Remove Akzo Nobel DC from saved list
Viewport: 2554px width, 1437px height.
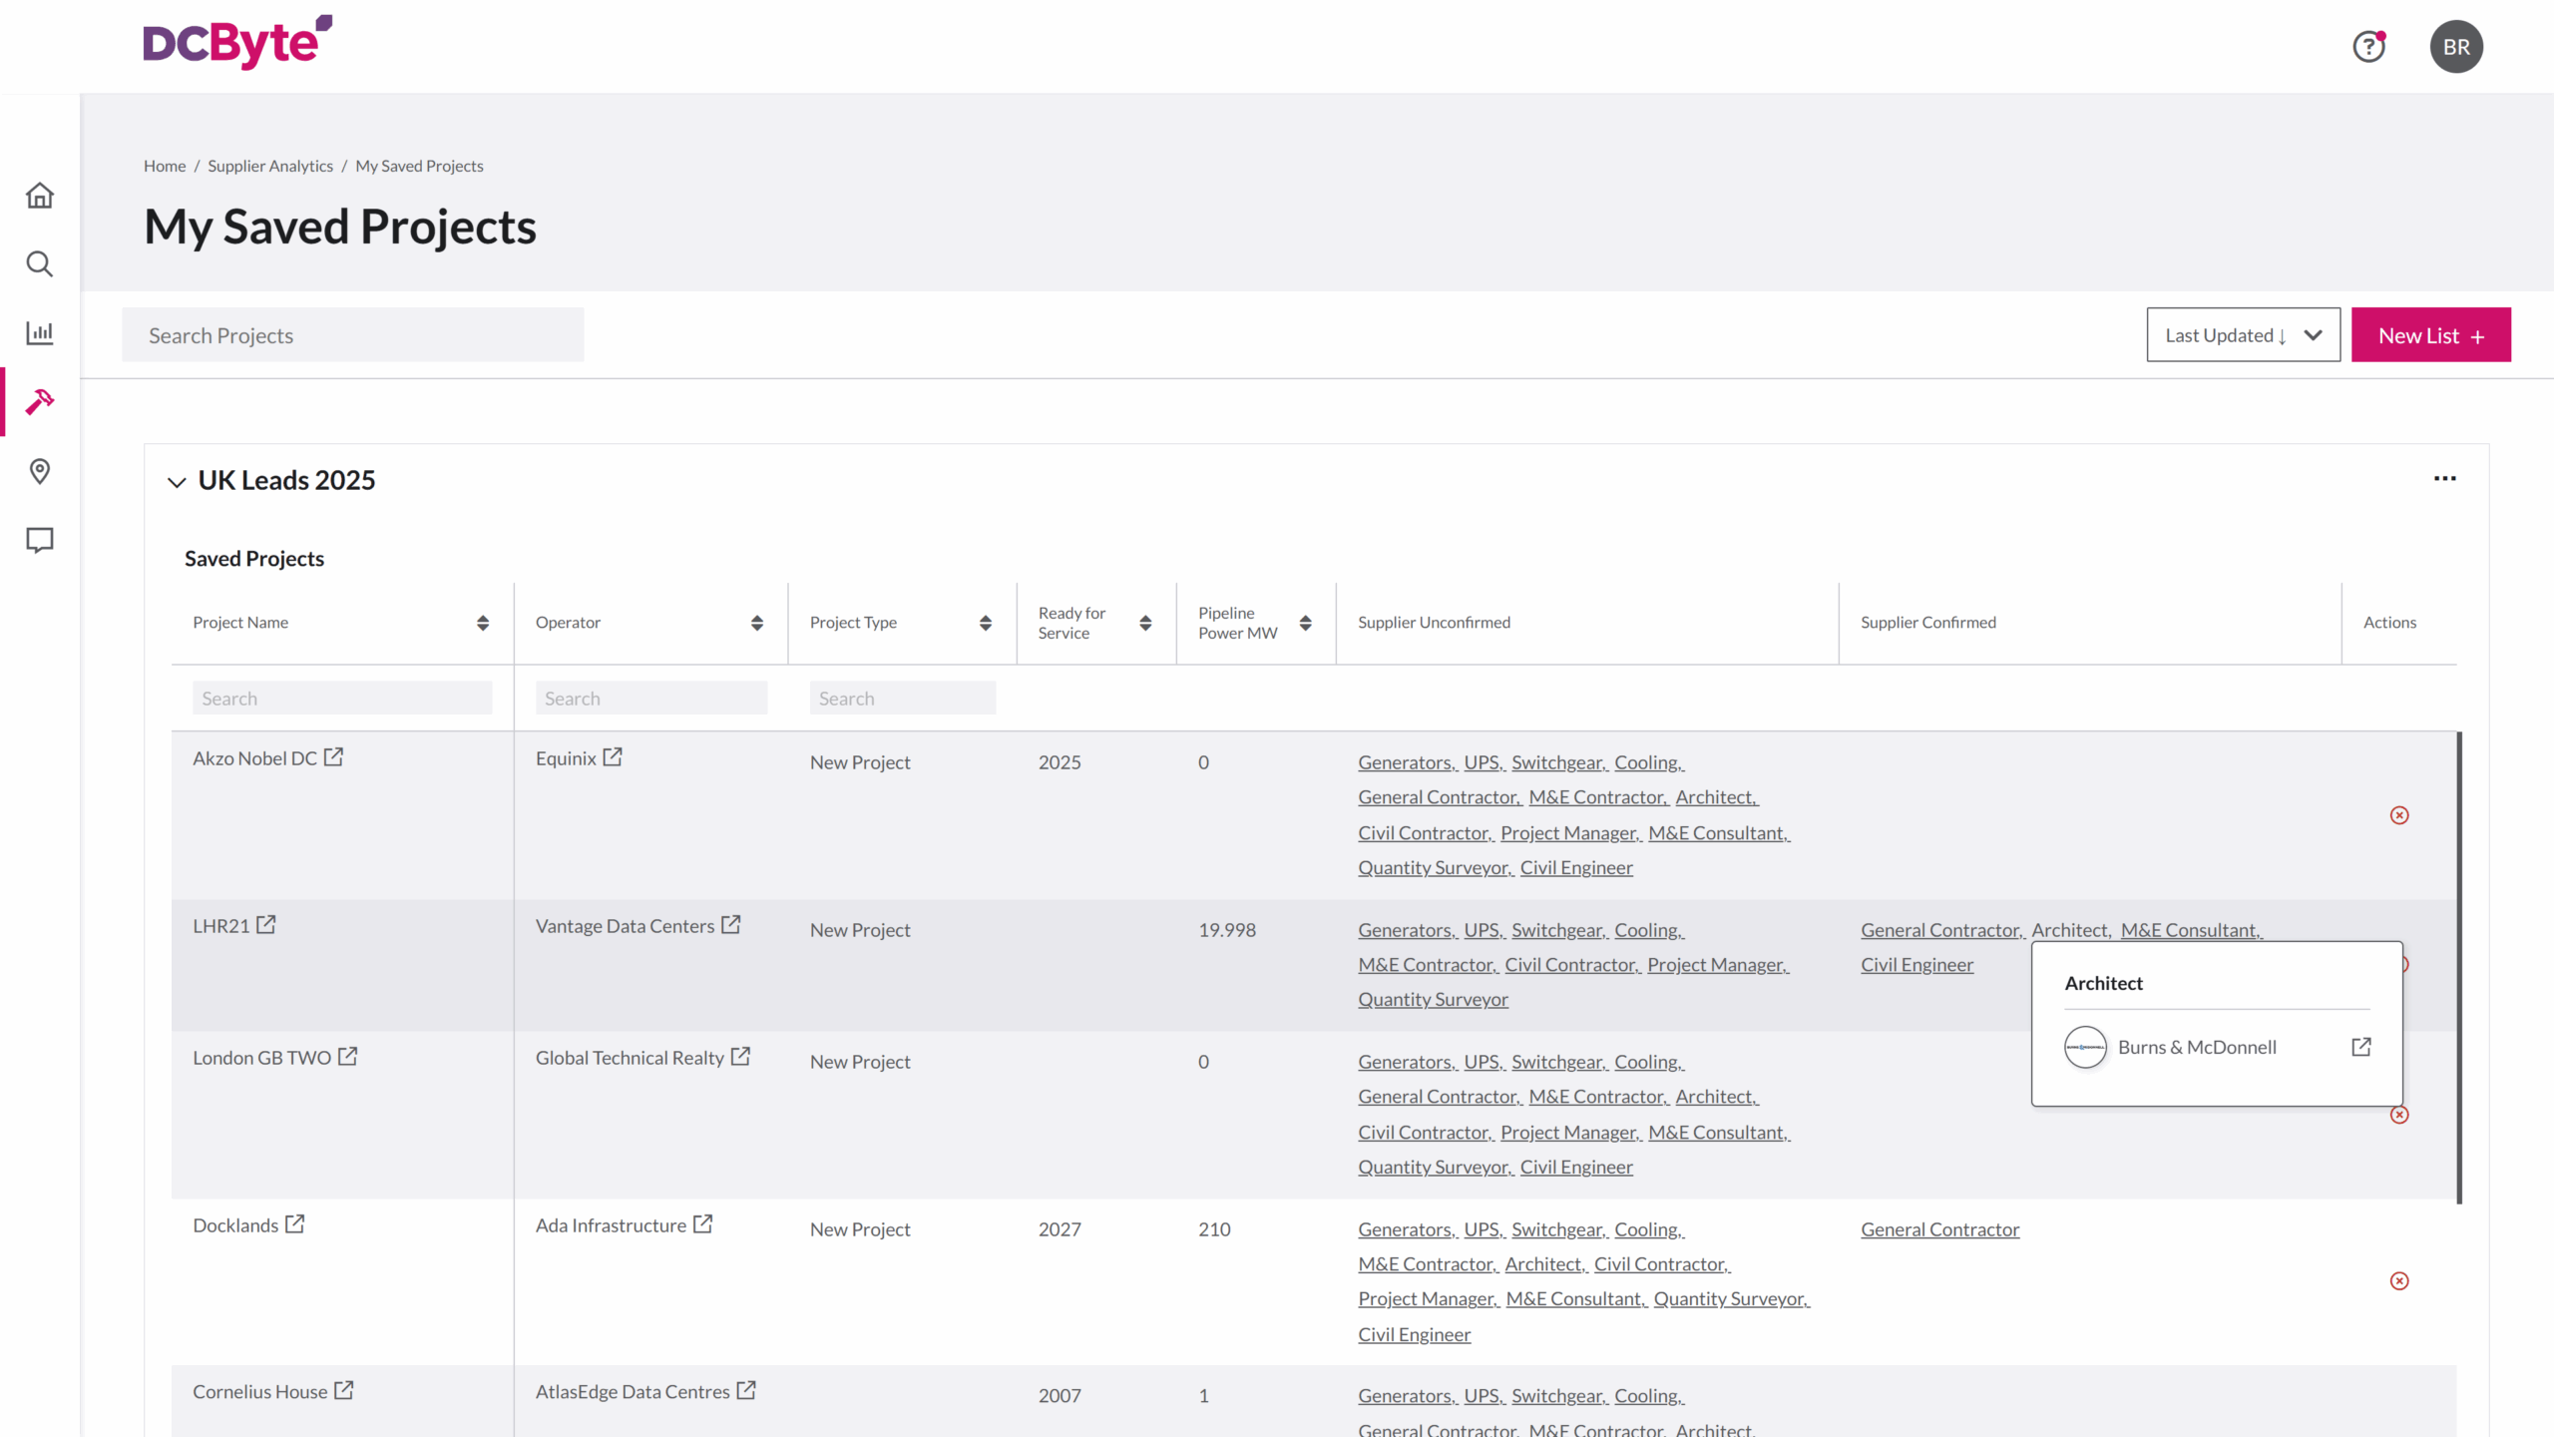pos(2399,815)
